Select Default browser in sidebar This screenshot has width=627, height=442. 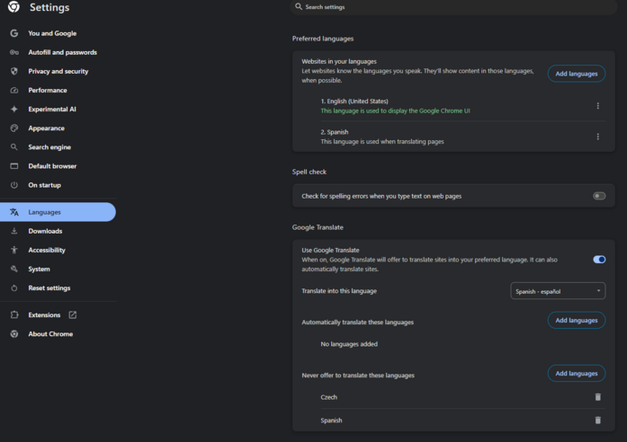coord(52,166)
